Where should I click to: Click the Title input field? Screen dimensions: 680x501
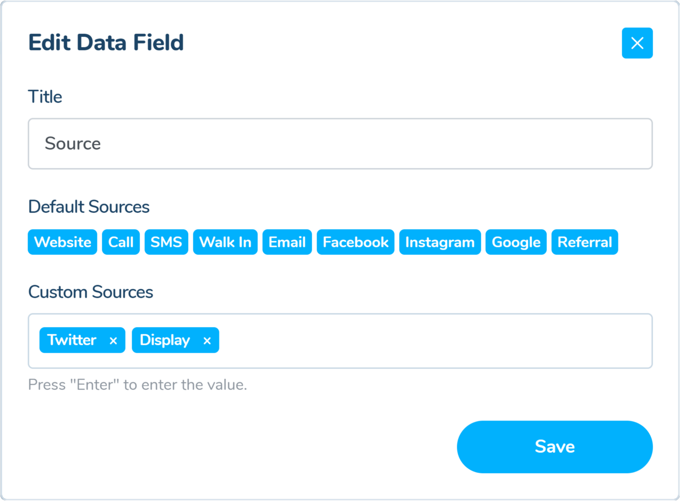[340, 144]
